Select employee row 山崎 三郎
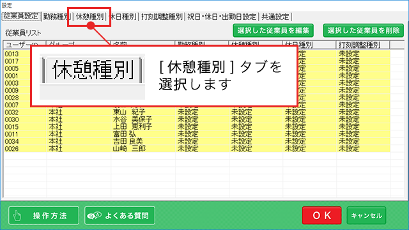Viewport: 409px width, 230px height. [197, 149]
